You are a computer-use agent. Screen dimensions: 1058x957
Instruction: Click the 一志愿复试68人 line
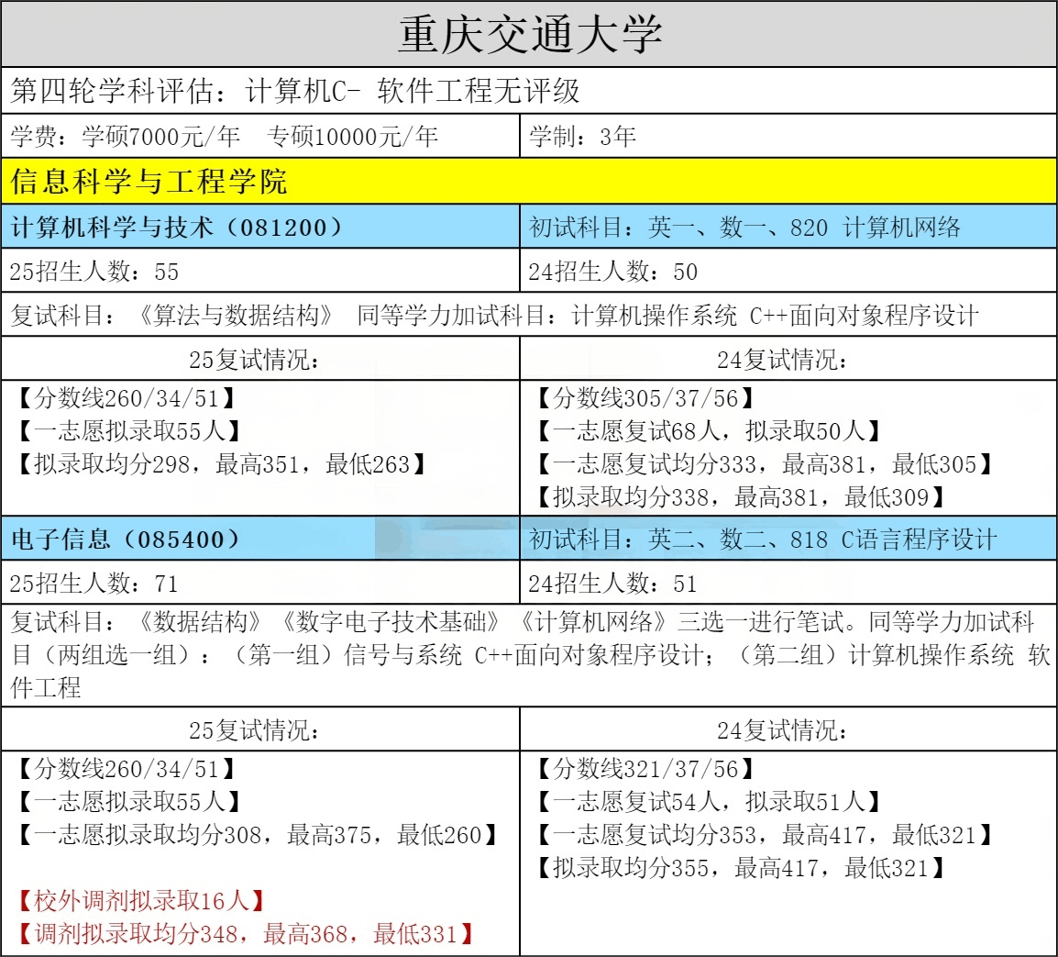[x=707, y=431]
